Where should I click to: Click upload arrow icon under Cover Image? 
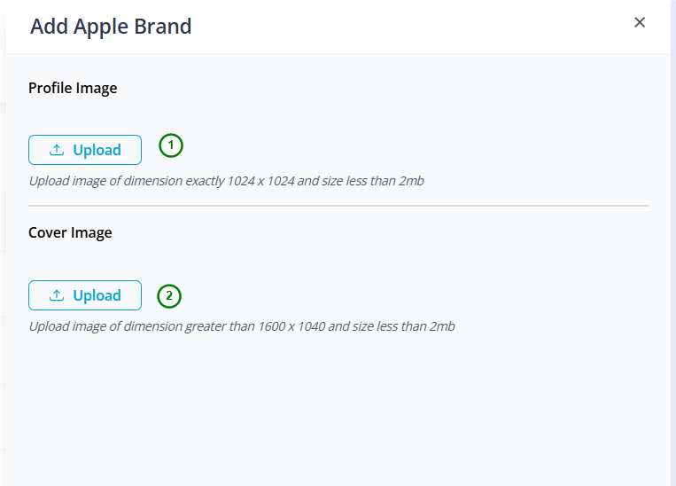57,295
